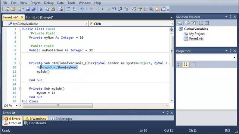This screenshot has width=239, height=134.
Task: Toggle Categorized view in Properties panel
Action: click(179, 64)
